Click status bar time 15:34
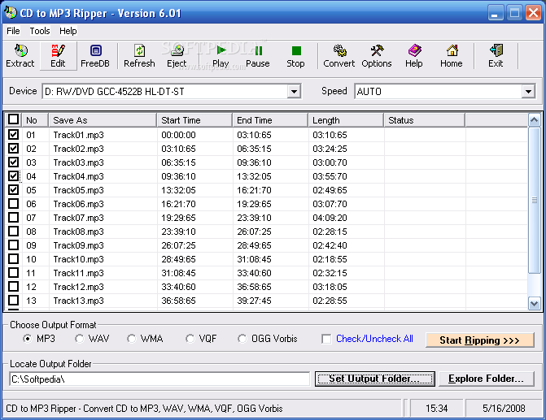Viewport: 546px width, 420px height. [x=437, y=408]
